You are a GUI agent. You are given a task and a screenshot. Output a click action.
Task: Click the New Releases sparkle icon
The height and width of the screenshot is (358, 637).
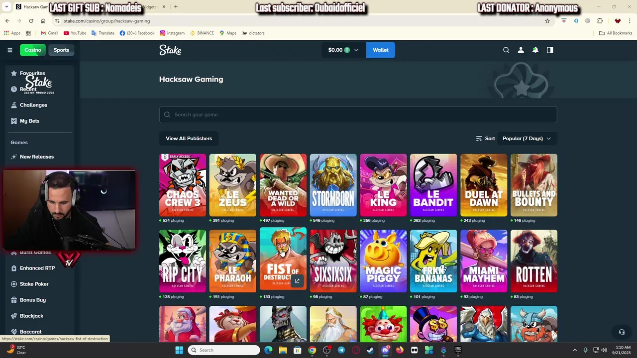click(14, 157)
